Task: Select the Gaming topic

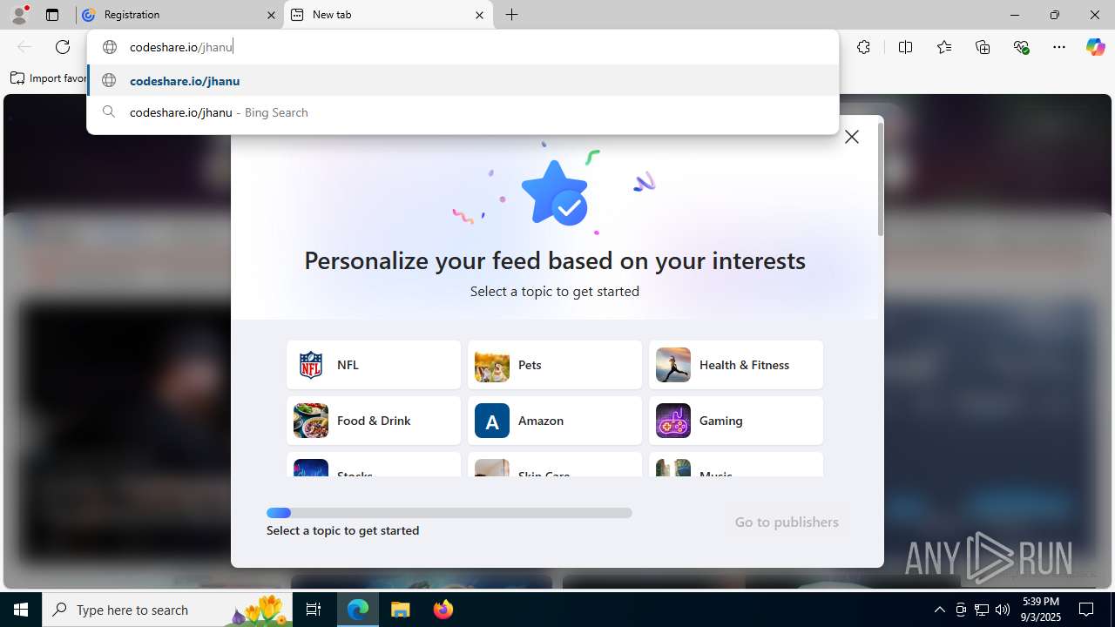Action: point(736,421)
